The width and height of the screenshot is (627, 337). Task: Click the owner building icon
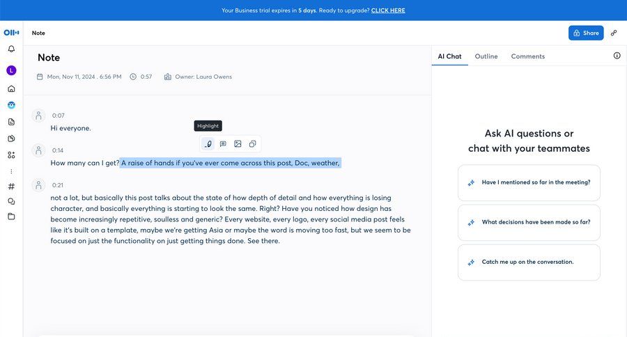(x=167, y=77)
